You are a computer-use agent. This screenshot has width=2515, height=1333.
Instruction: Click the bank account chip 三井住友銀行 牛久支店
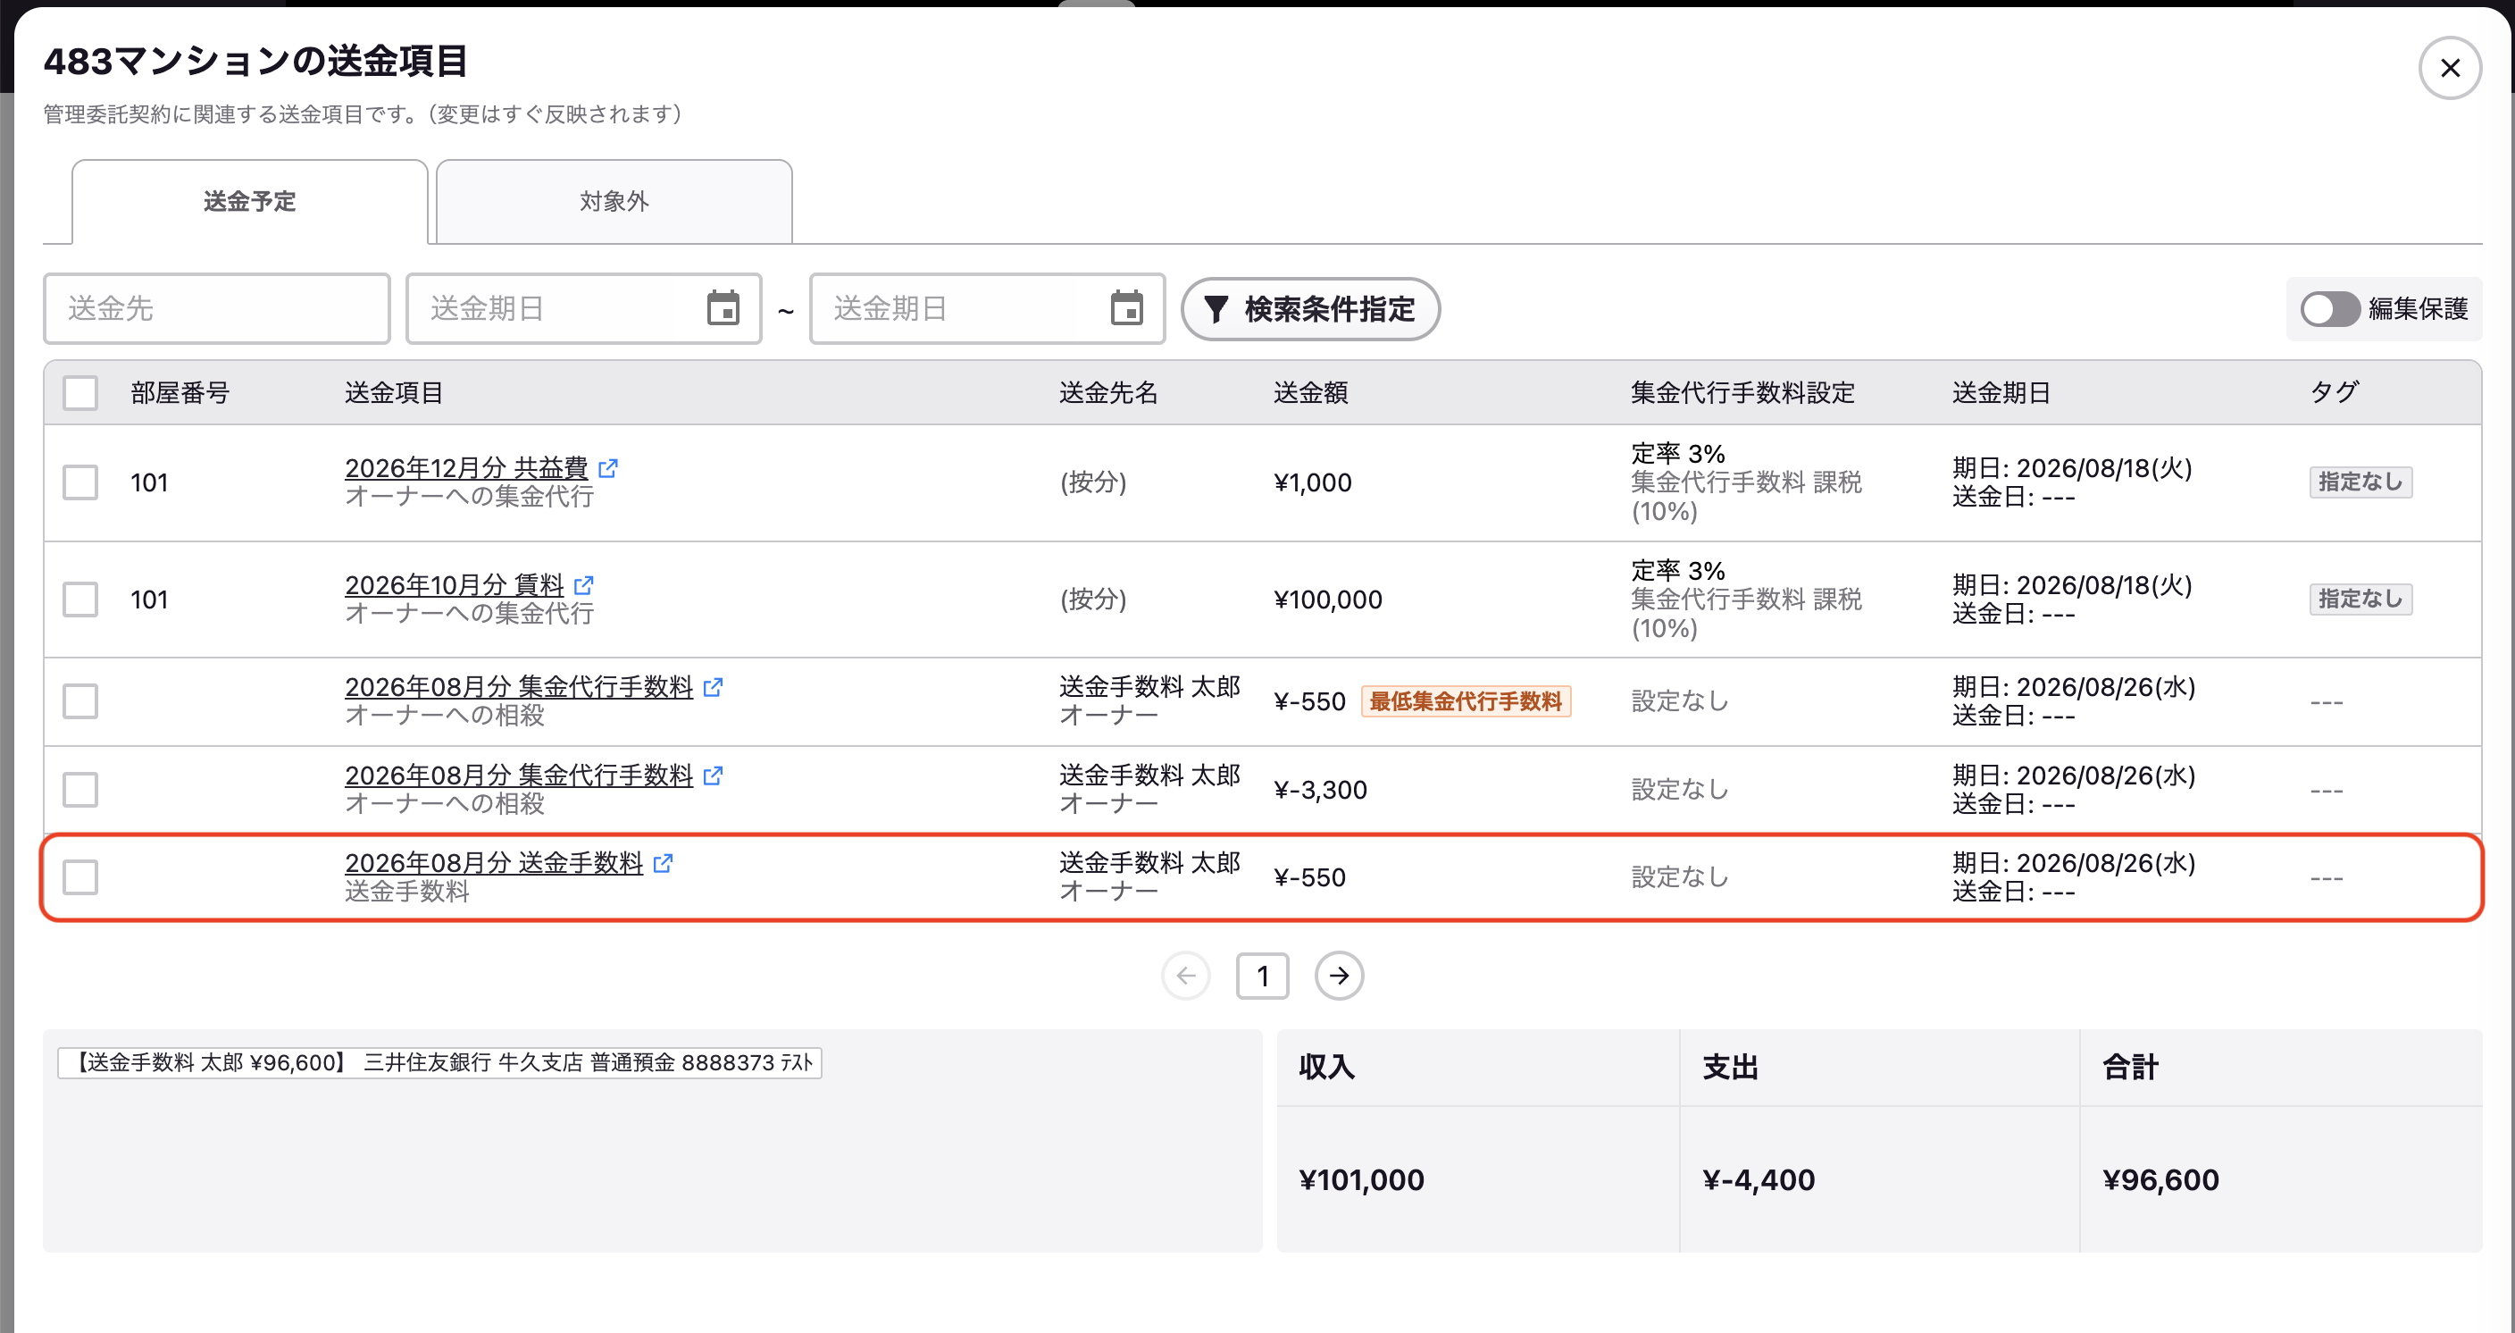pos(439,1062)
